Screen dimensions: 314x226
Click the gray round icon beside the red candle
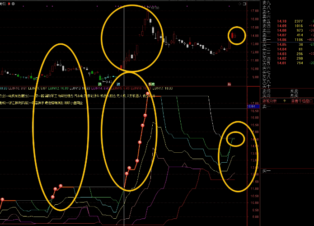pyautogui.click(x=13, y=4)
